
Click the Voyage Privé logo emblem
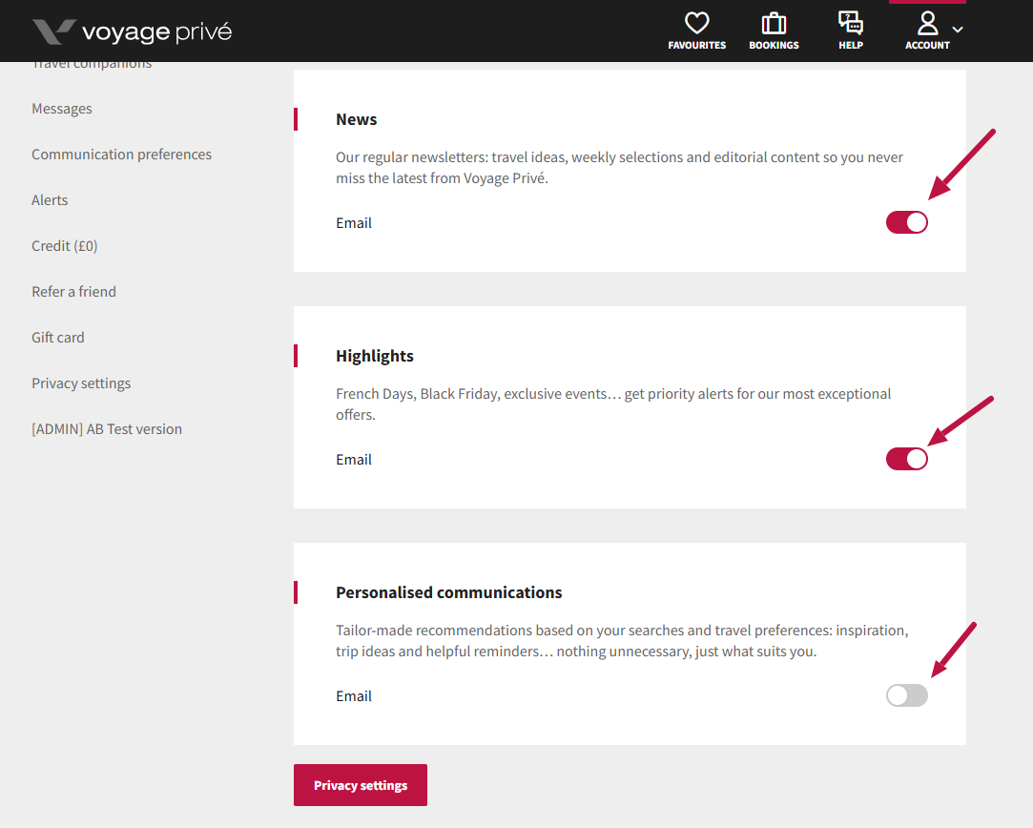tap(53, 31)
